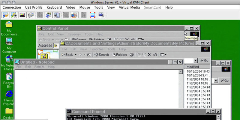Click the Modified column header
Screen dimensions: 240x120
coord(197,67)
